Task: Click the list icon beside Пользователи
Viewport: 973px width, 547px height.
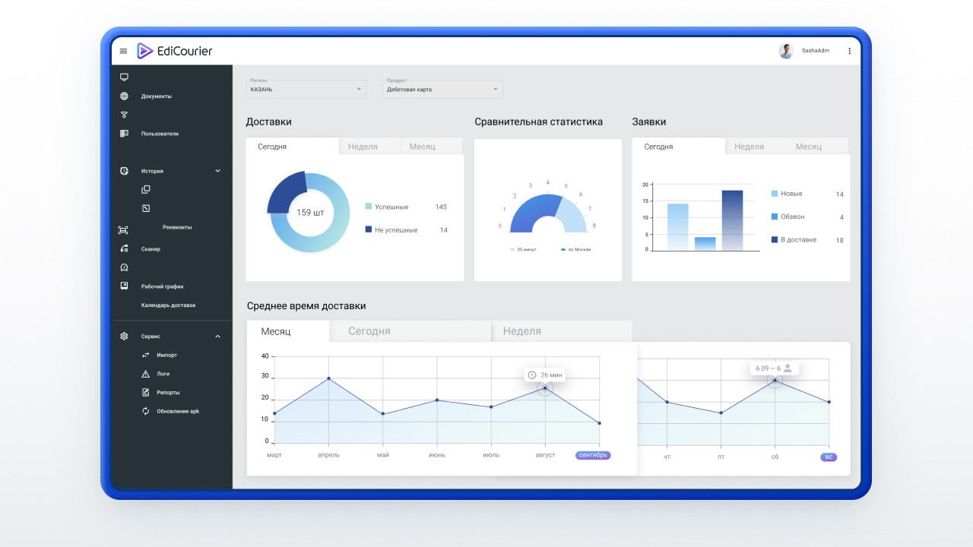Action: point(124,133)
